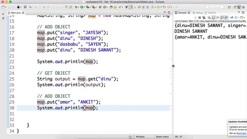Click the Remove All Terminated Launches icon
The image size is (247, 139).
204,17
